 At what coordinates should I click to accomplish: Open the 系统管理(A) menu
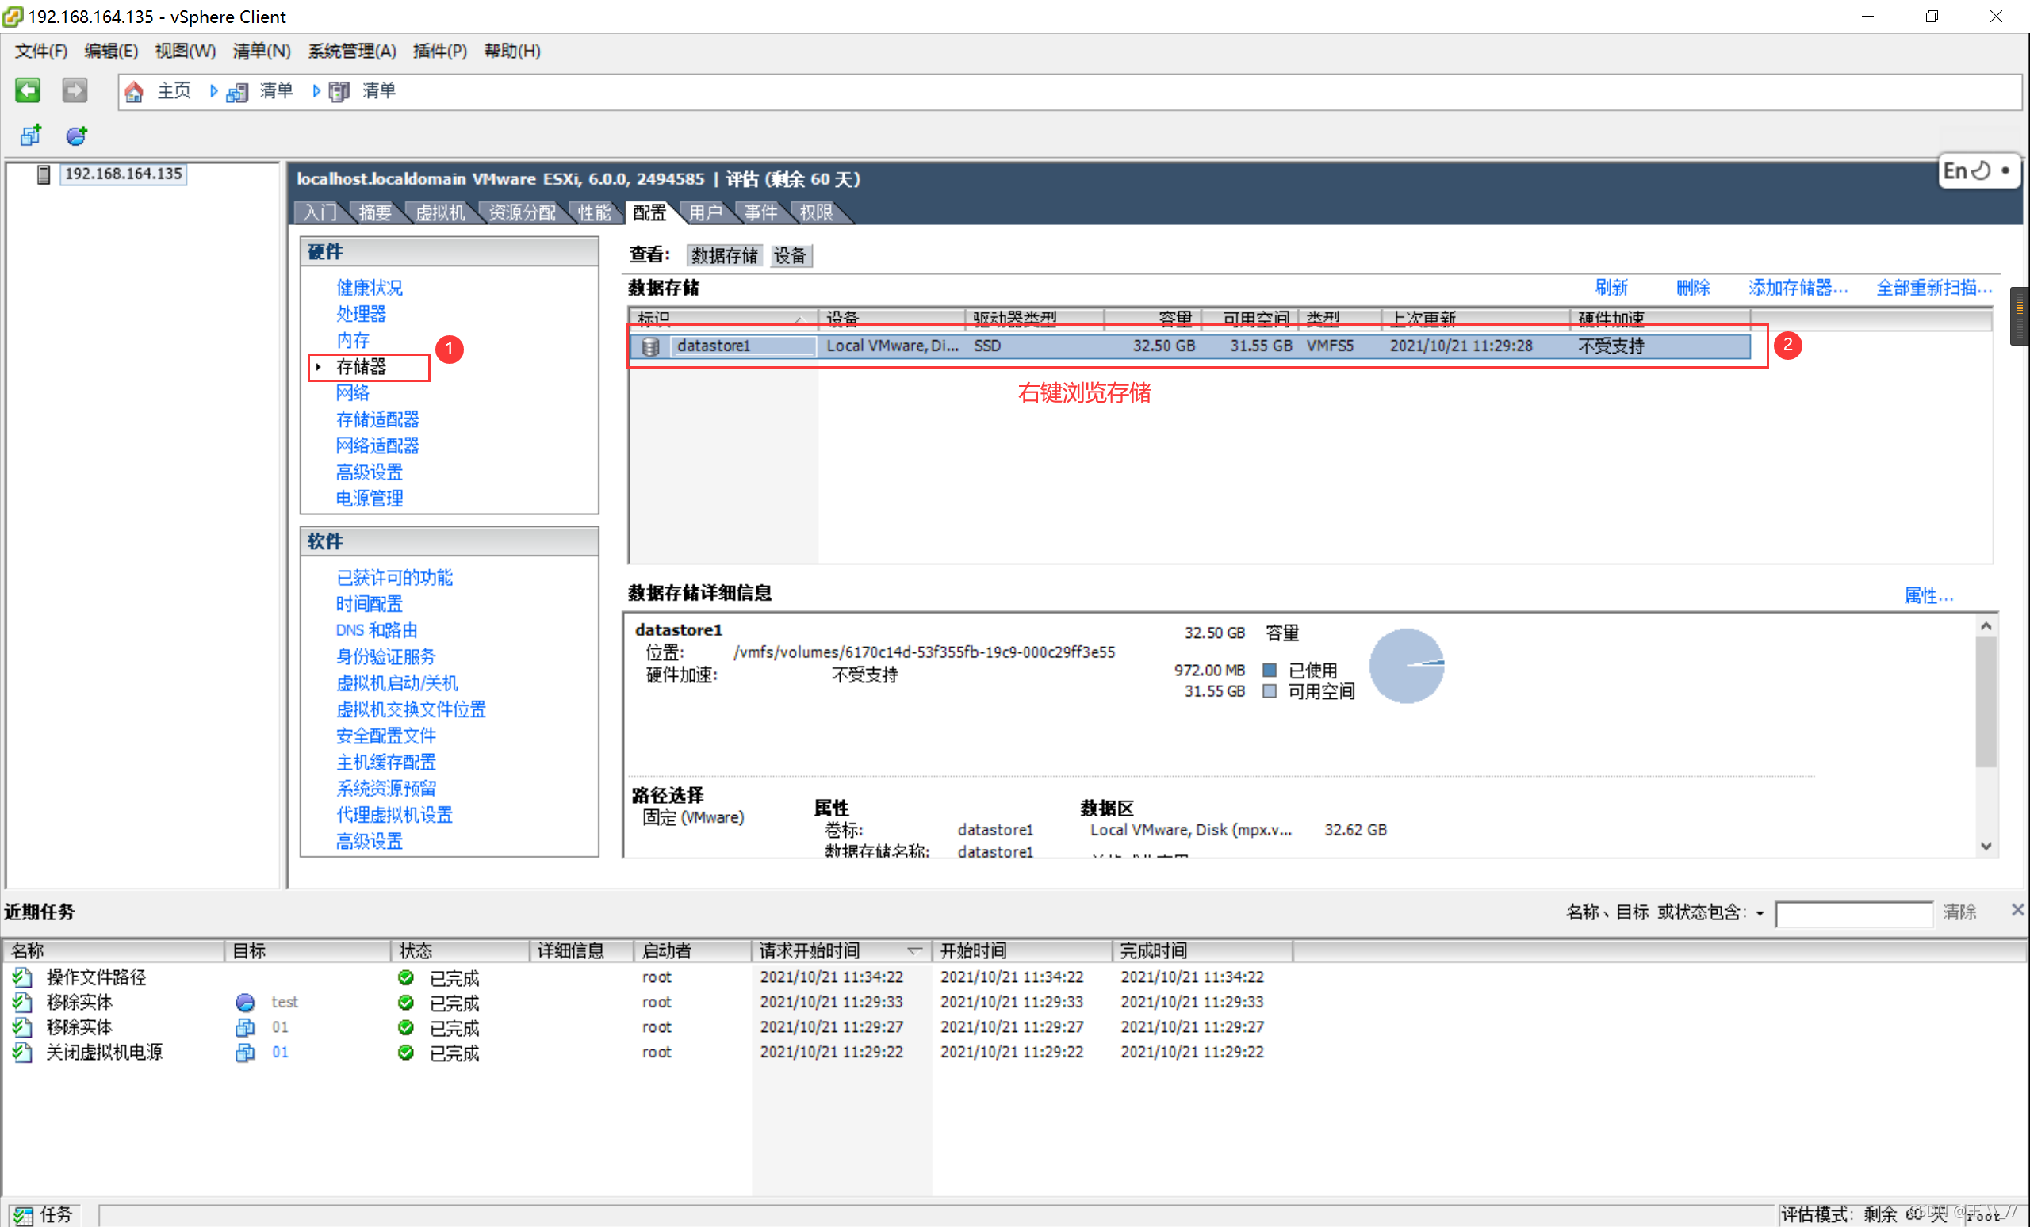point(352,51)
